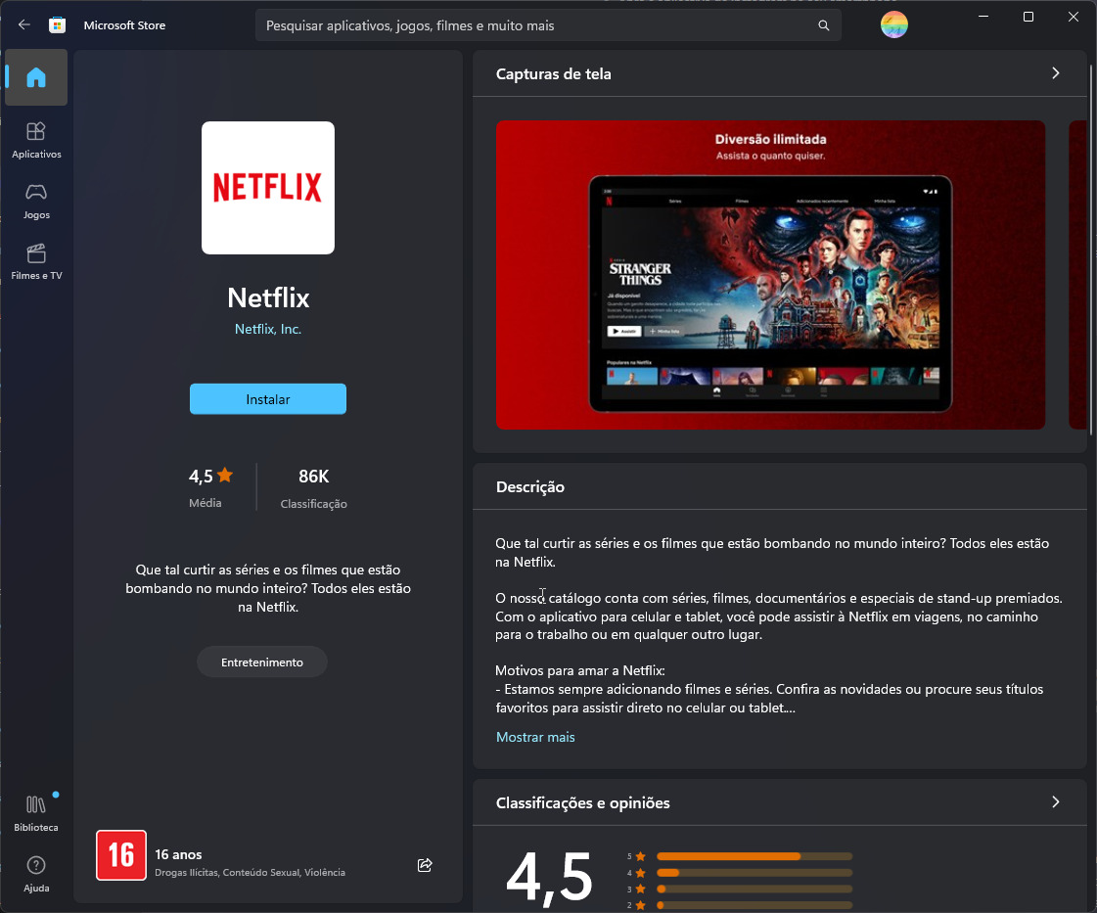View the 5-star rating bar
This screenshot has height=913, width=1097.
point(754,854)
